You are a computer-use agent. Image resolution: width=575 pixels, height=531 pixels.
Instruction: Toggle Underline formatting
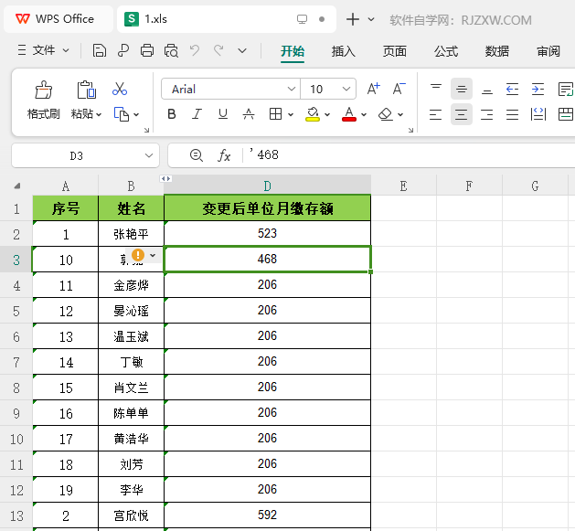pyautogui.click(x=223, y=114)
